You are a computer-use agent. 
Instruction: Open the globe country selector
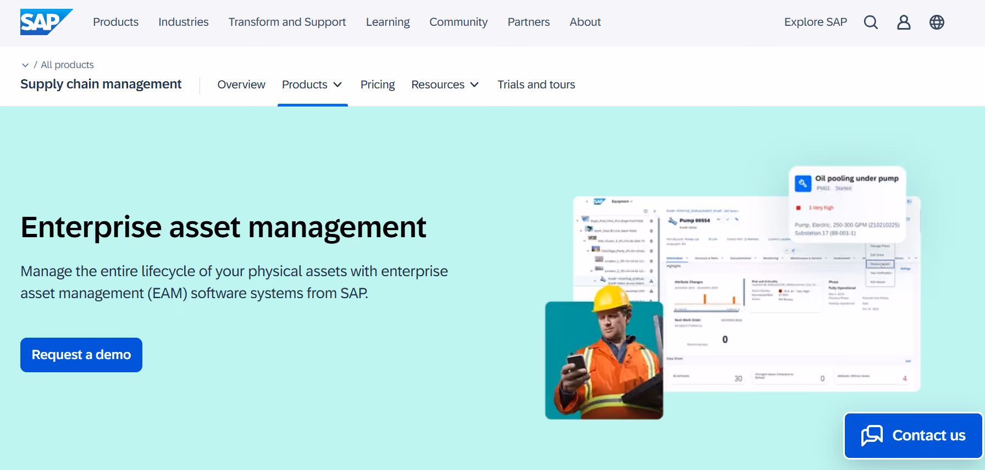point(937,22)
